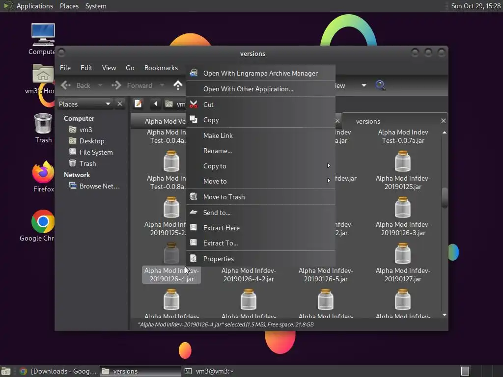The height and width of the screenshot is (377, 503).
Task: Click the Move to Trash bin icon
Action: (194, 196)
